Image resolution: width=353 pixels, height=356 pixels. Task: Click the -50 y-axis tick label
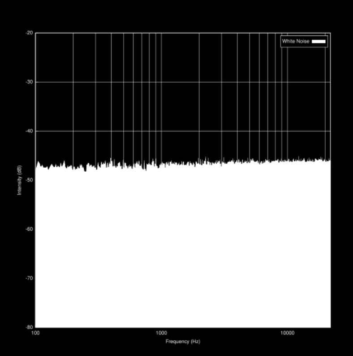click(x=30, y=180)
